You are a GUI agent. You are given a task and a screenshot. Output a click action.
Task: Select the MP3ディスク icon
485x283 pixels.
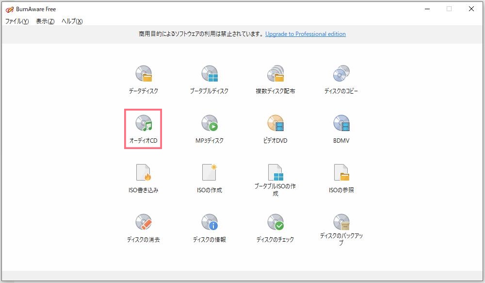pyautogui.click(x=210, y=126)
